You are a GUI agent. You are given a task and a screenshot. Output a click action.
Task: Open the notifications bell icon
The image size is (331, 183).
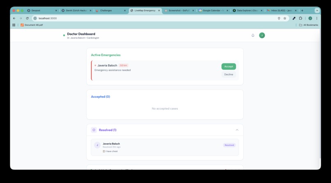tap(253, 35)
